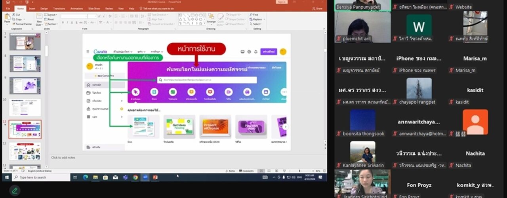Click Canva Docs category round icon
This screenshot has height=198, width=507.
click(154, 92)
